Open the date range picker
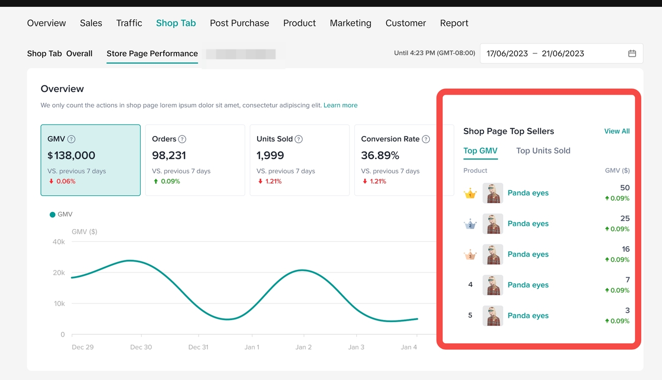This screenshot has width=662, height=380. [x=553, y=53]
